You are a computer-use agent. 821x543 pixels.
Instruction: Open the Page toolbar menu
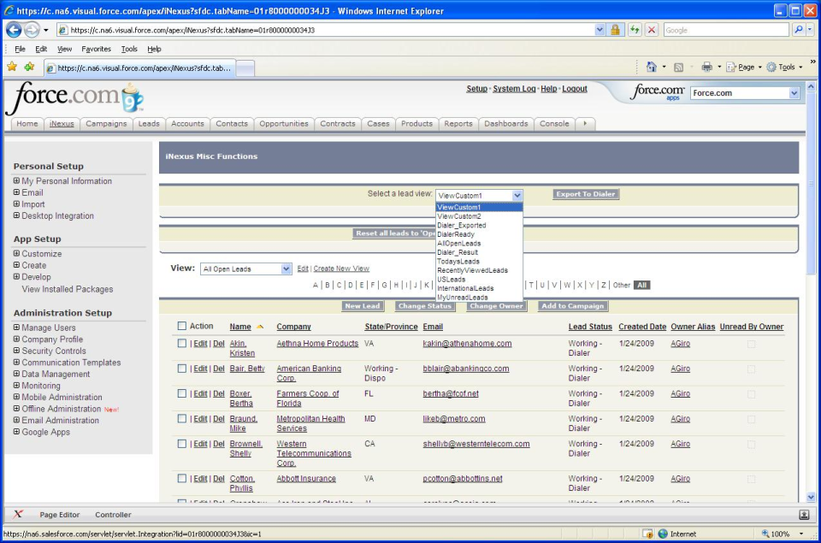pyautogui.click(x=744, y=67)
